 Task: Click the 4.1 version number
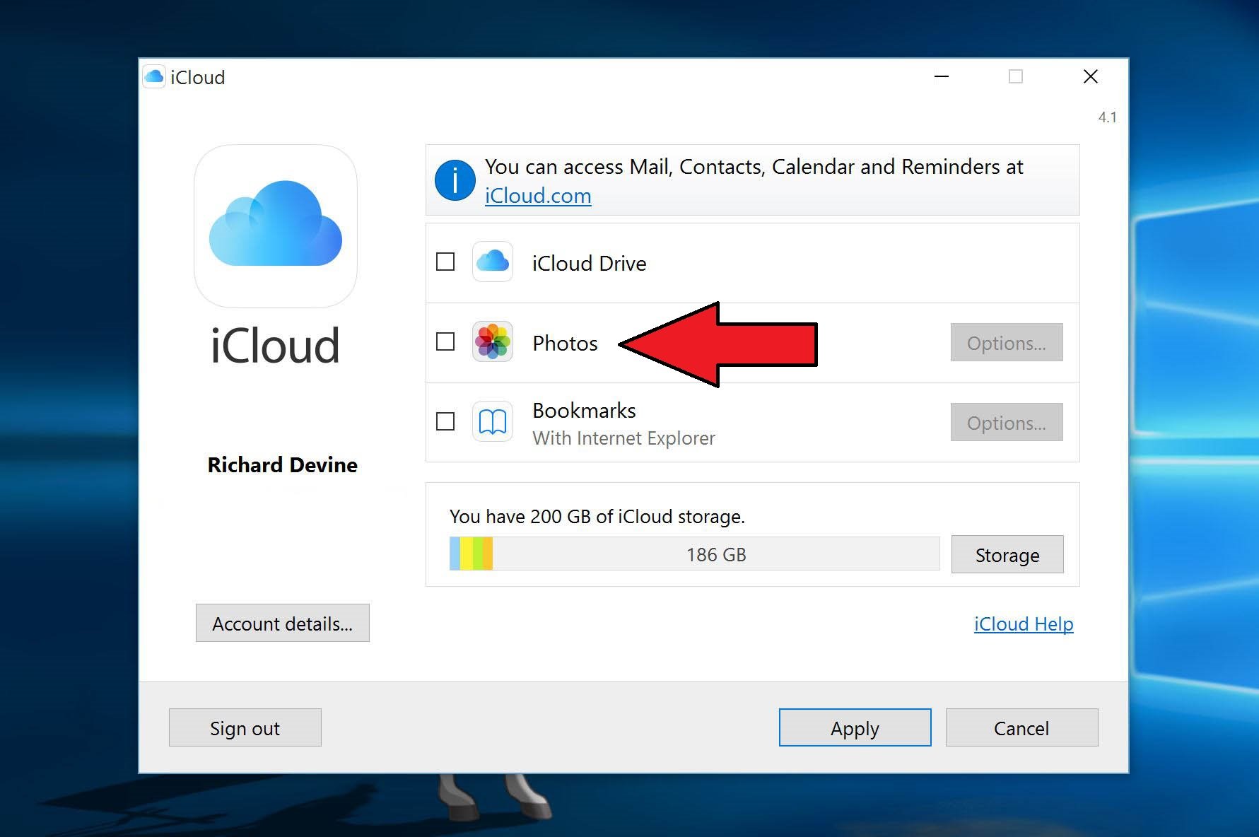coord(1108,117)
